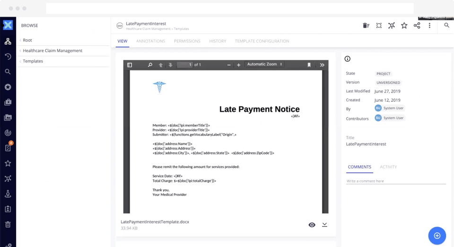Toggle preview eye icon for docx file
This screenshot has width=454, height=247.
312,225
